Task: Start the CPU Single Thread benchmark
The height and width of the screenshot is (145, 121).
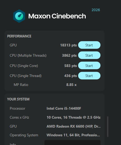Action: coord(89,76)
